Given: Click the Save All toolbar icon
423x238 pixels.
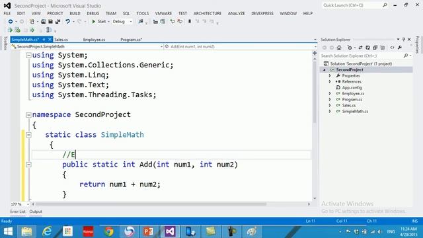Looking at the screenshot, I should (58, 21).
